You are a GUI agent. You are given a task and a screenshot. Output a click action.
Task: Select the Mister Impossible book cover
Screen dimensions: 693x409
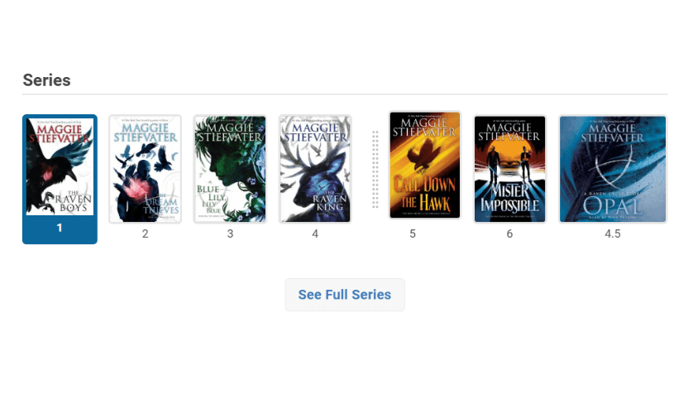(x=509, y=169)
